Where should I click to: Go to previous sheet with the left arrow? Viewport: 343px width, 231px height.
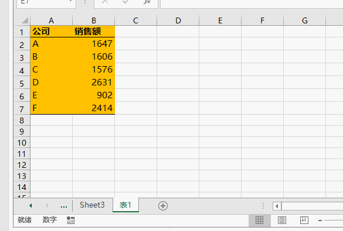click(x=30, y=205)
